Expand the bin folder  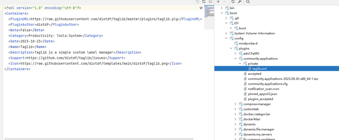(x=222, y=8)
